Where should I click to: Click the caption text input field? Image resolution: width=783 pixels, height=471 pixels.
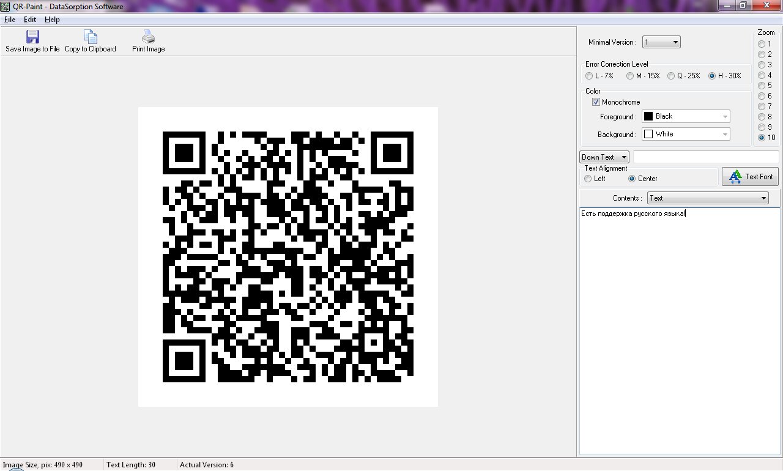(705, 157)
